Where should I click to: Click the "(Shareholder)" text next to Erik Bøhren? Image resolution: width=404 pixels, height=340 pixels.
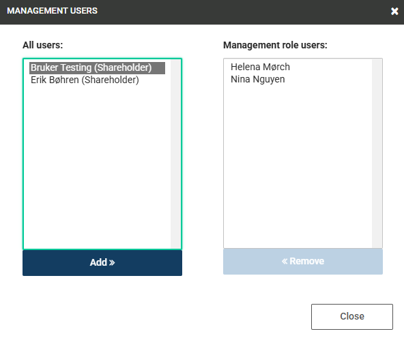pos(111,80)
